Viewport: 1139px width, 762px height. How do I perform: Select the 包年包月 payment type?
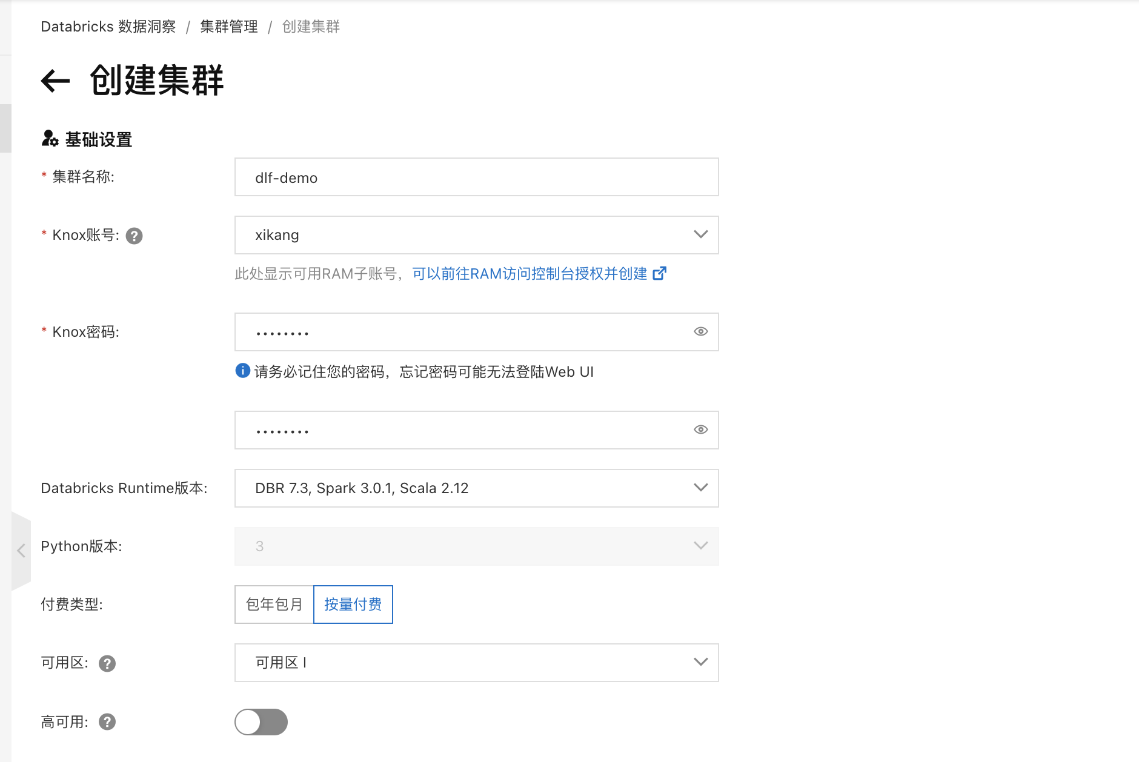274,605
